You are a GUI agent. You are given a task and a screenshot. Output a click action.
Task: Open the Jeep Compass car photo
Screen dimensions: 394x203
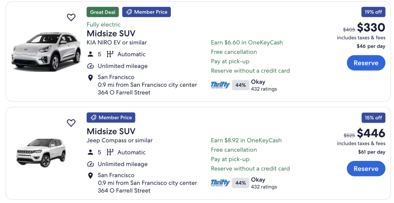41,153
